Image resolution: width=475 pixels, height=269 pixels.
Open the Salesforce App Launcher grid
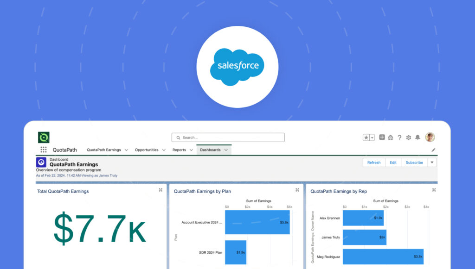[43, 149]
